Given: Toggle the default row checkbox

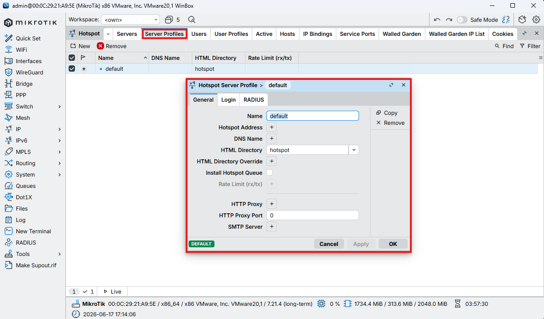Looking at the screenshot, I should 72,69.
